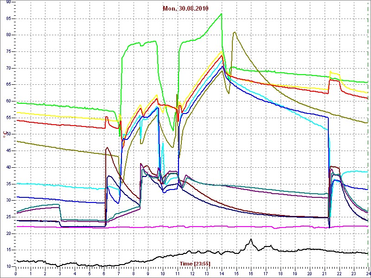Click the 50 degree mark on temperature axis
Screen dimensions: 371x278
point(8,134)
